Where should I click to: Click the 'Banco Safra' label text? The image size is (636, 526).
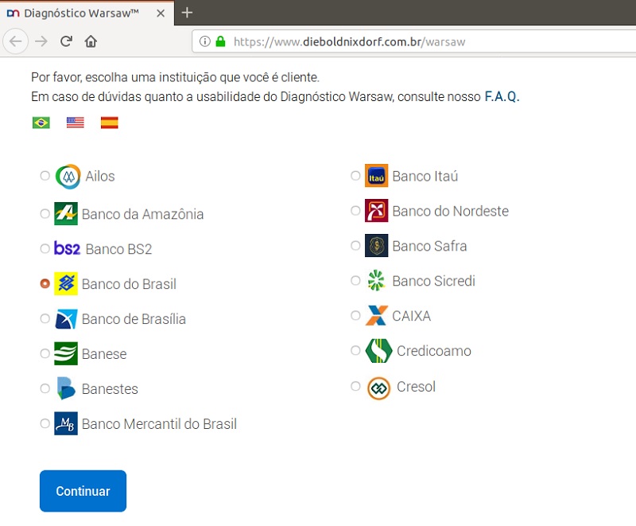point(429,246)
